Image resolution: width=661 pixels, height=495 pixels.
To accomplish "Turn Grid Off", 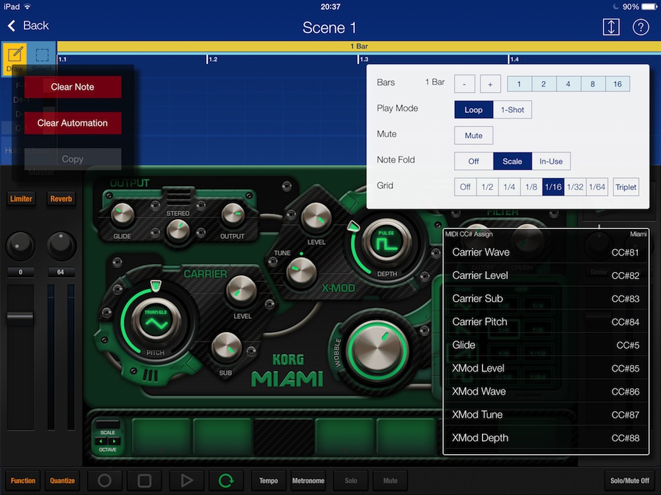I will [x=465, y=187].
